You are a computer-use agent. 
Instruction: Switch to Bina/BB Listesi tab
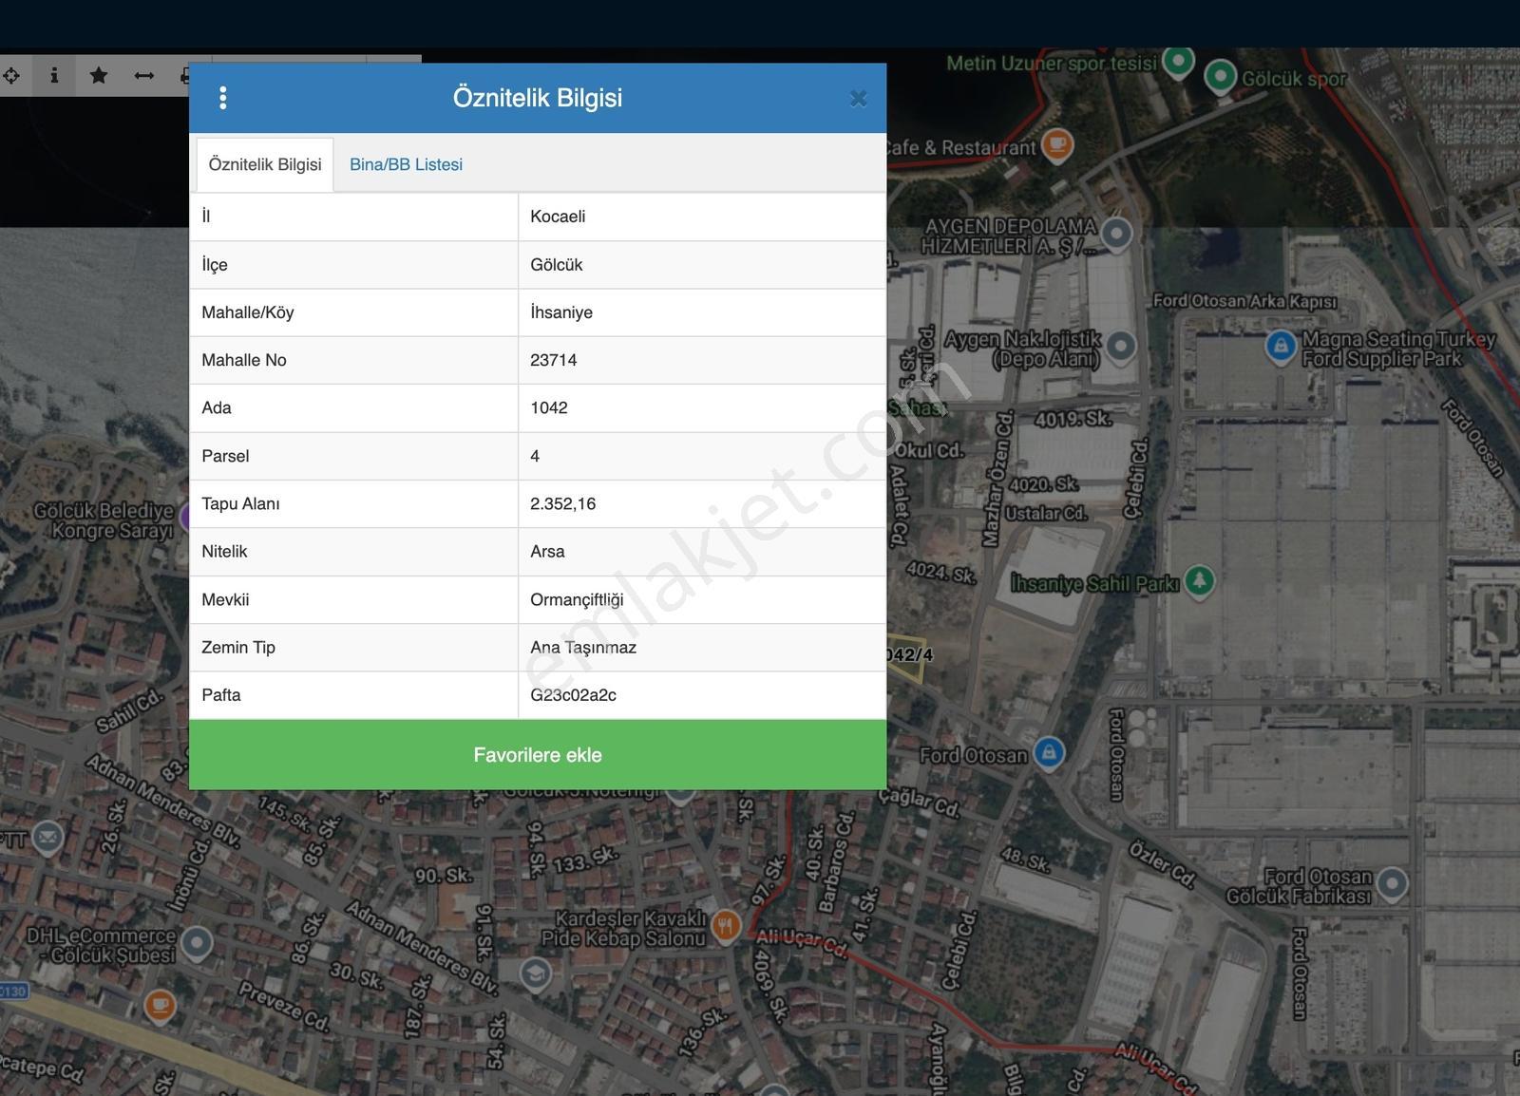(406, 164)
